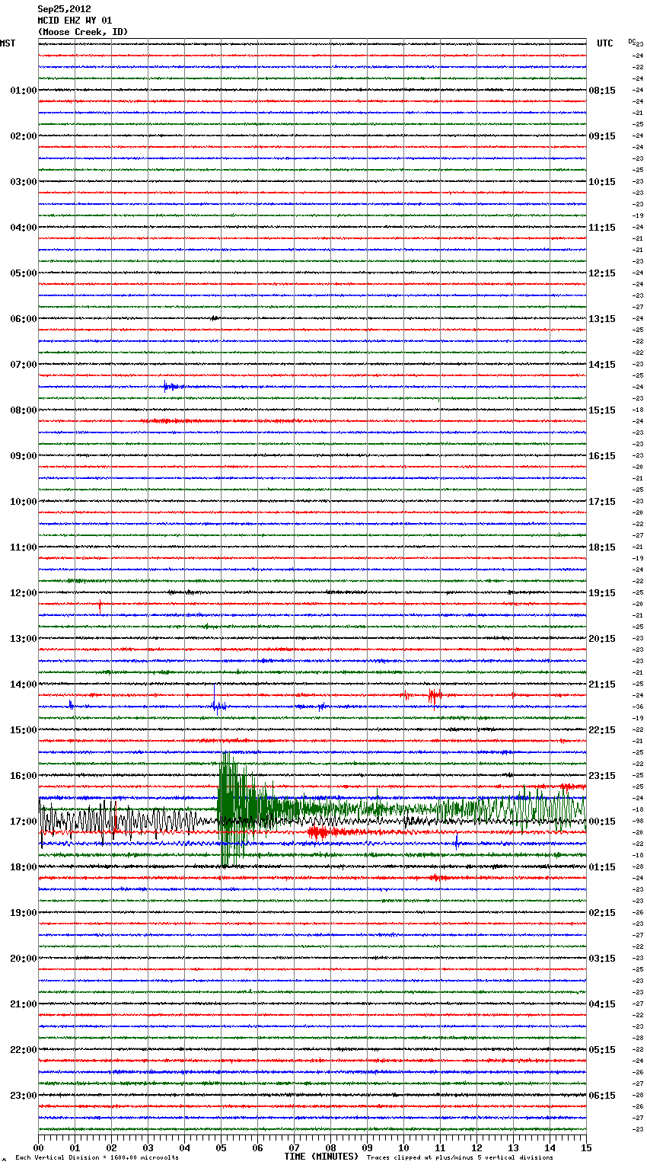
Task: Click the 'TIME (MINUTES)' axis title
Action: (321, 1157)
